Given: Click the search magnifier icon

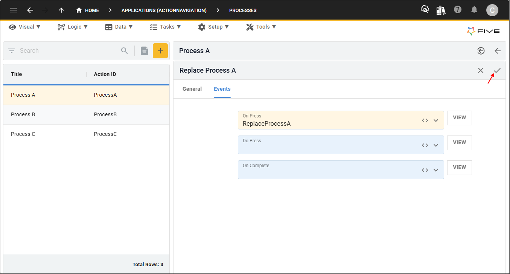Looking at the screenshot, I should click(125, 51).
